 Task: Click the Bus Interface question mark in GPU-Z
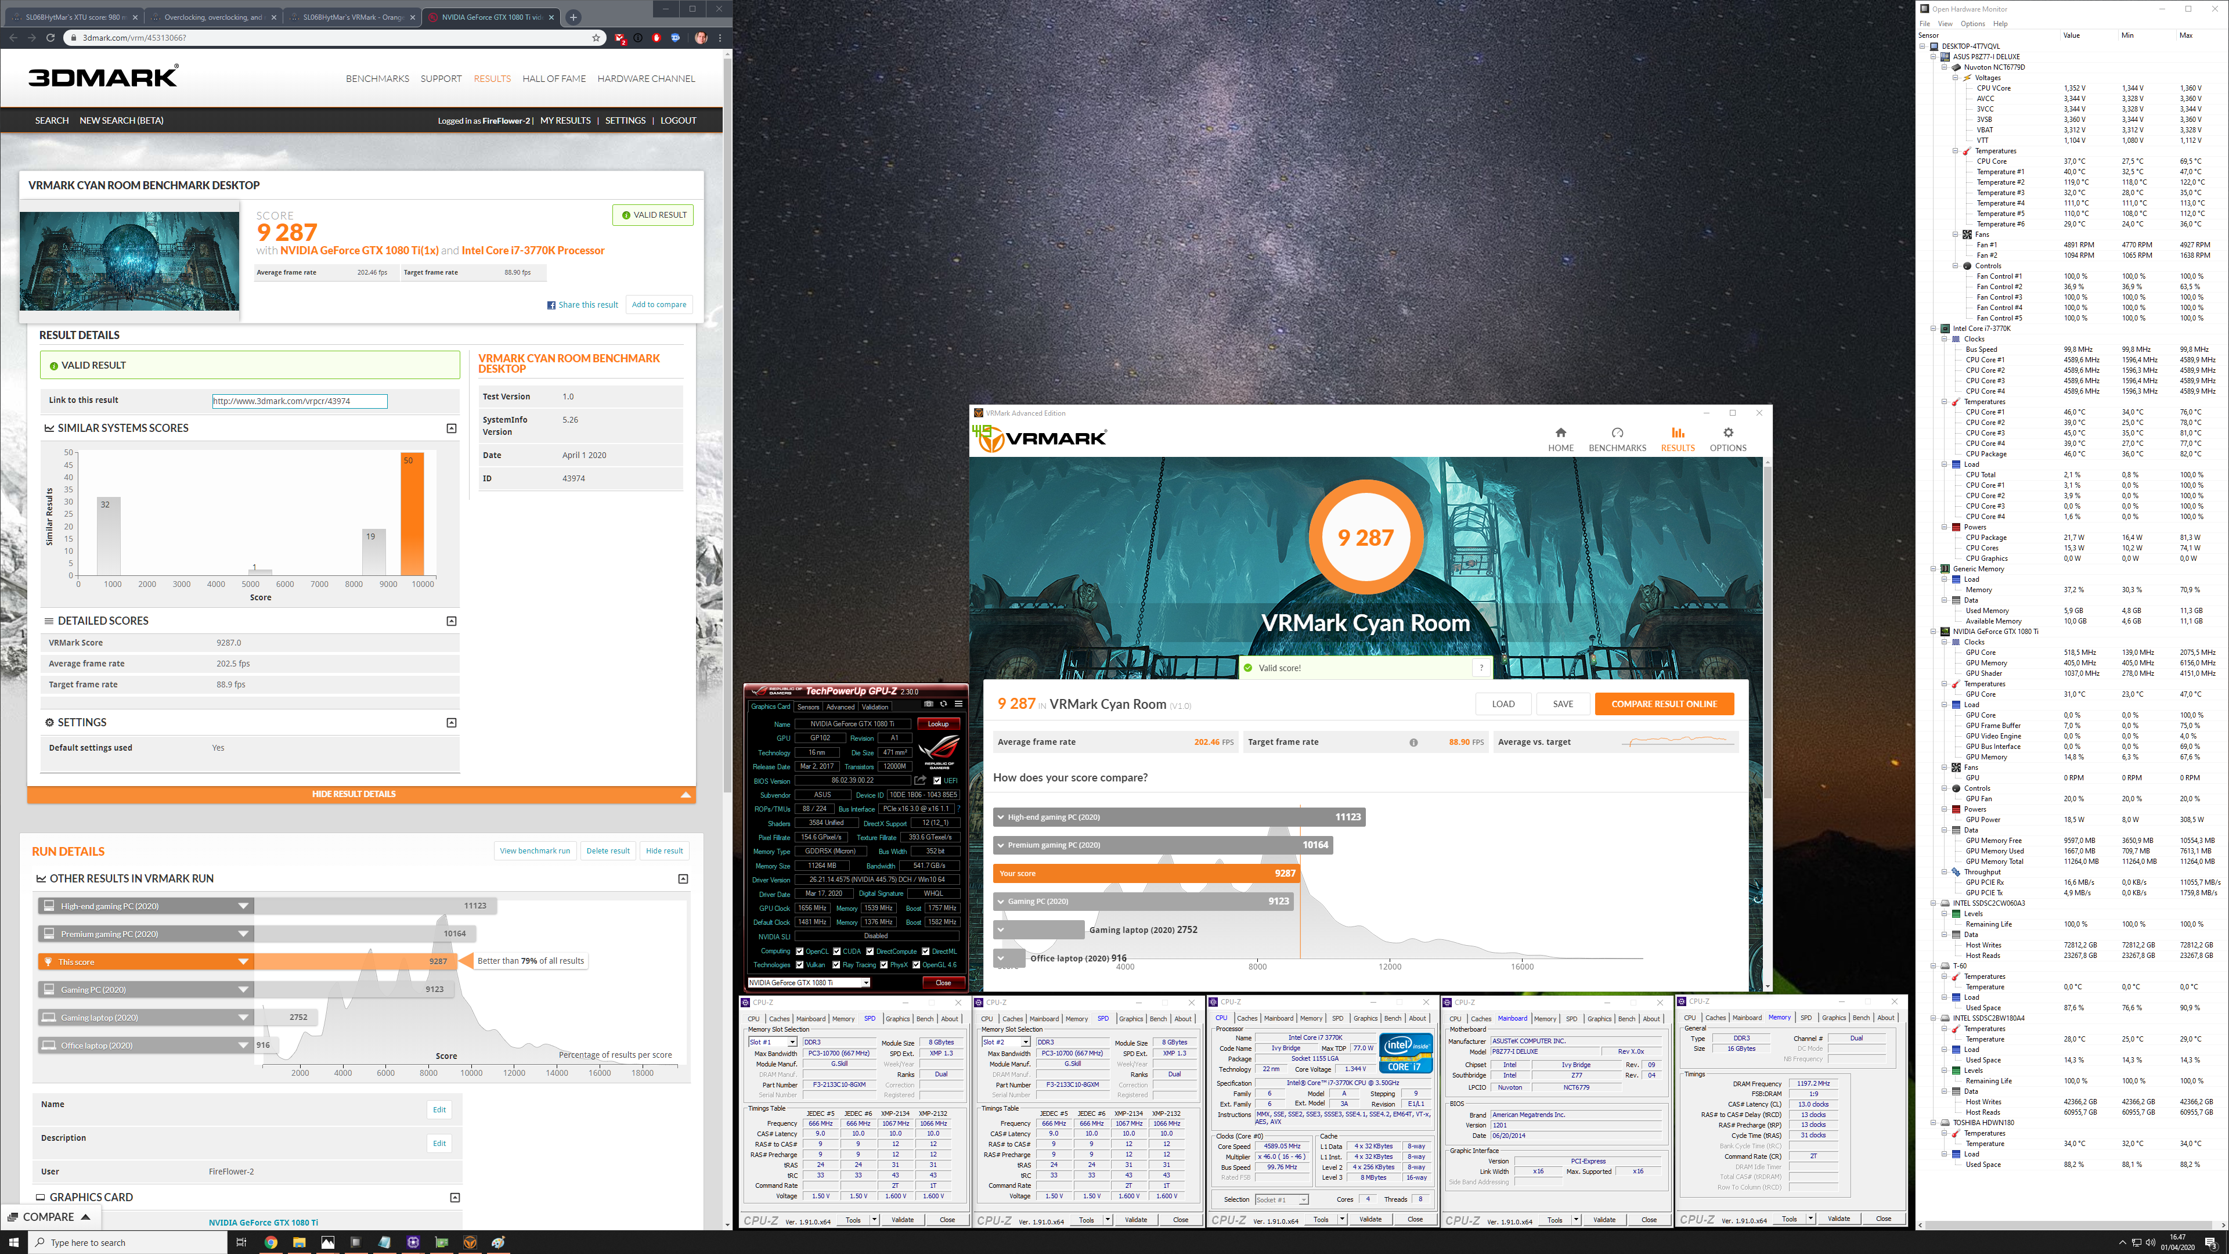tap(958, 809)
